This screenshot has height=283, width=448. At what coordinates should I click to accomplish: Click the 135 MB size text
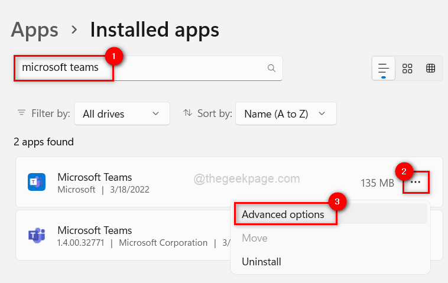(377, 183)
